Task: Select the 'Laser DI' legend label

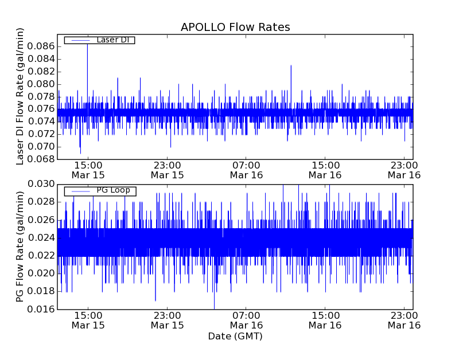Action: click(112, 40)
